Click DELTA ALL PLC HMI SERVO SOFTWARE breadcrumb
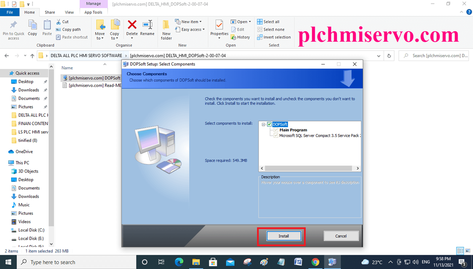473x269 pixels. click(x=86, y=56)
